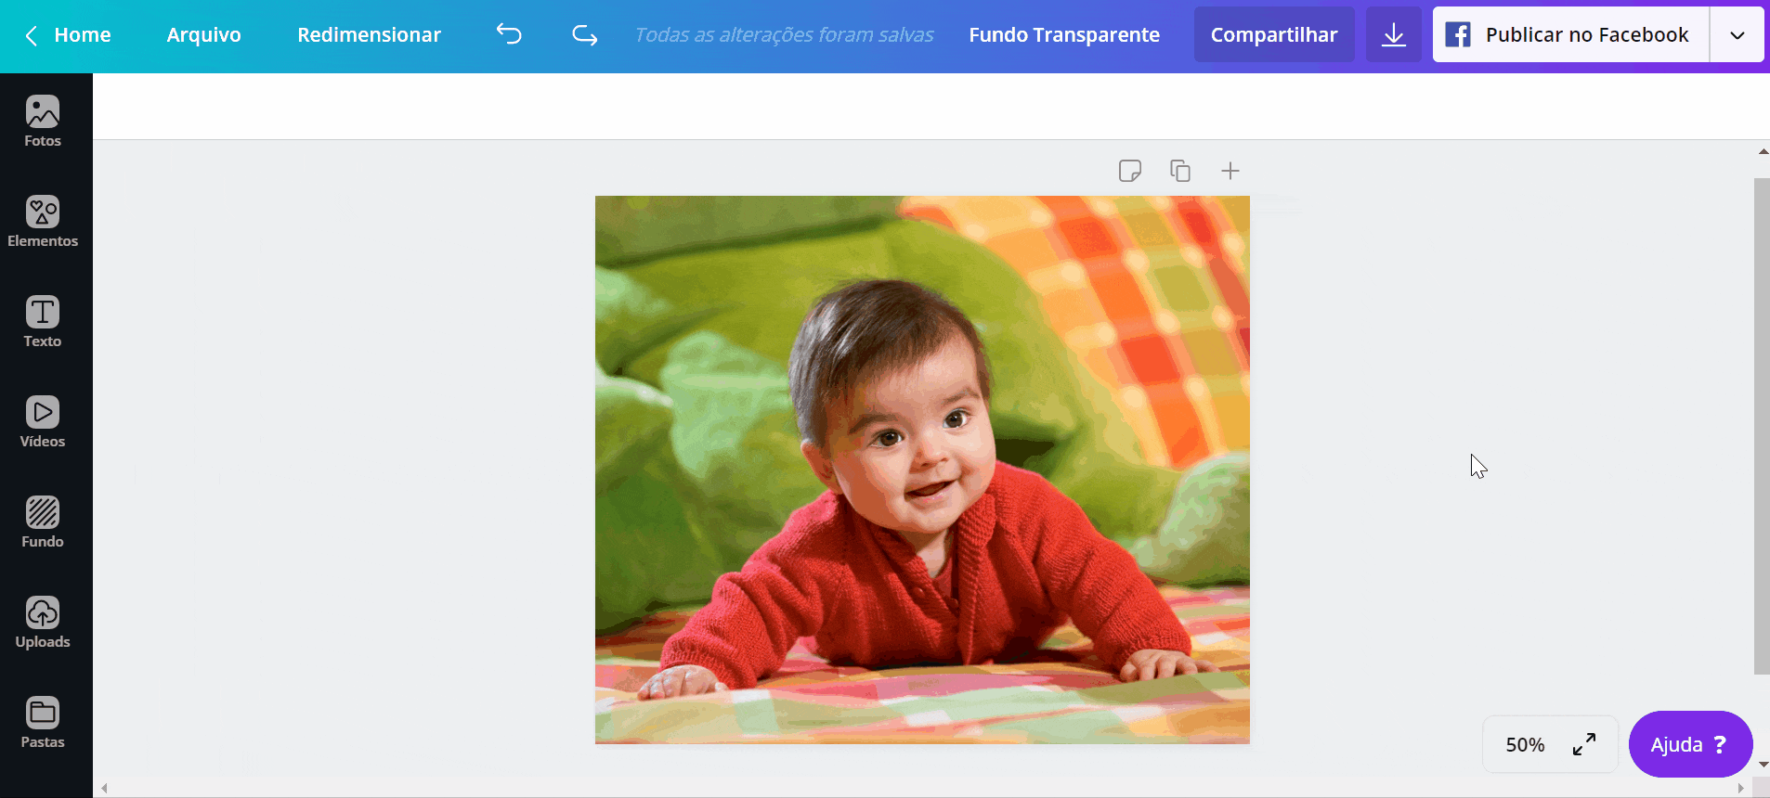
Task: Duplicate the current page
Action: 1180,171
